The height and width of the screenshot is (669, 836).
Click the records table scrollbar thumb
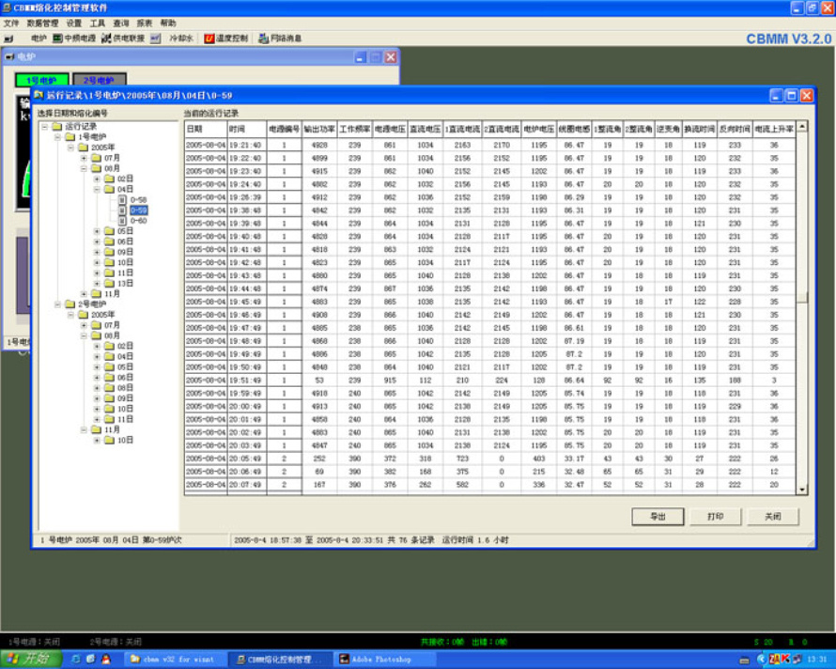[802, 297]
